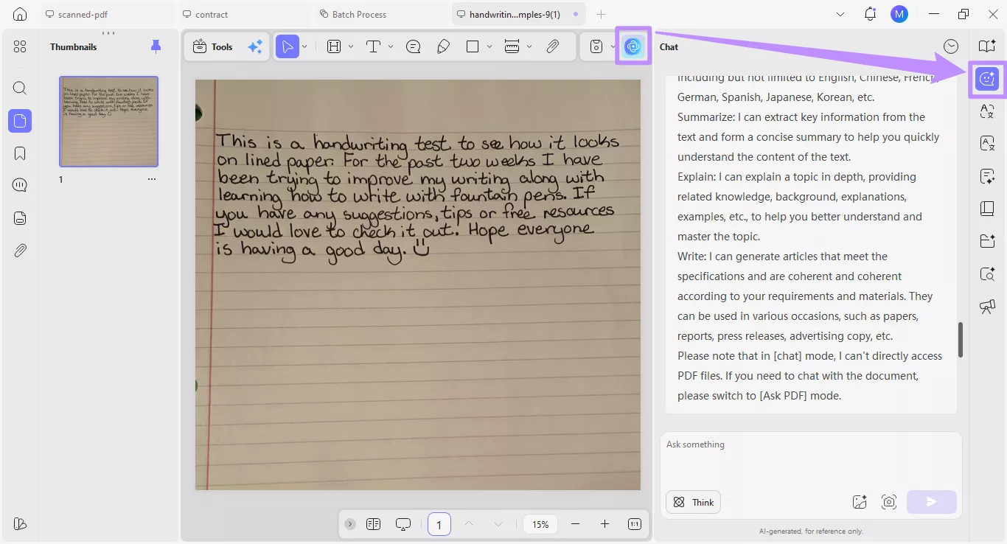Toggle the Think mode button
This screenshot has width=1007, height=544.
pyautogui.click(x=693, y=502)
